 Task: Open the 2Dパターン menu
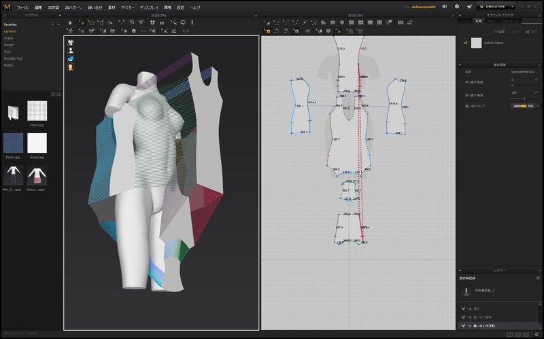[73, 7]
